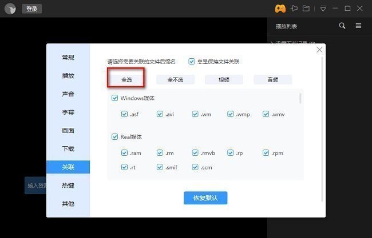
Task: Open the 画面 settings tab
Action: (68, 130)
